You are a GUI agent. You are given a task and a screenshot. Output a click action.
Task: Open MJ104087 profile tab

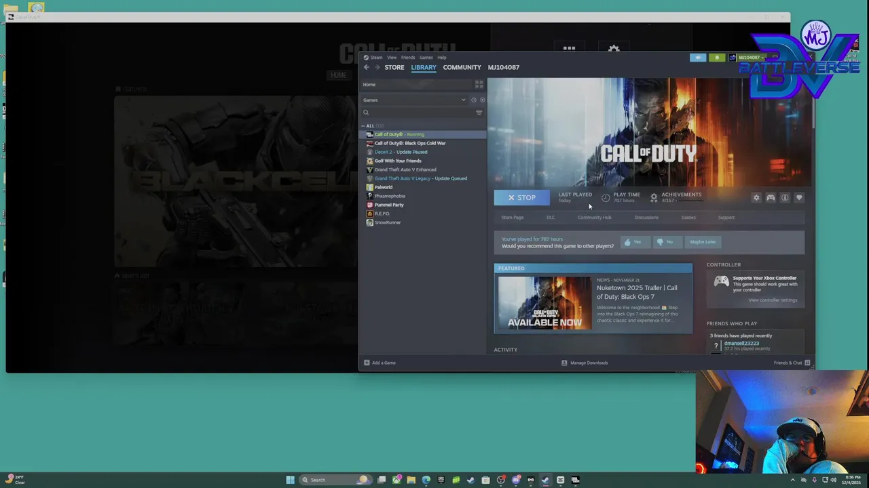504,67
